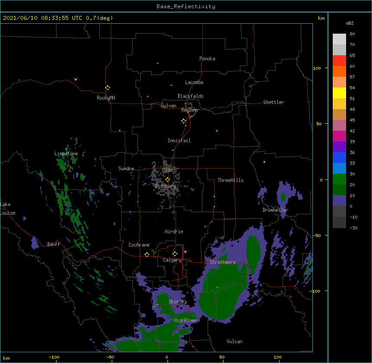Click the dBZ legend heading
Viewport: 372px width, 363px height.
point(350,23)
